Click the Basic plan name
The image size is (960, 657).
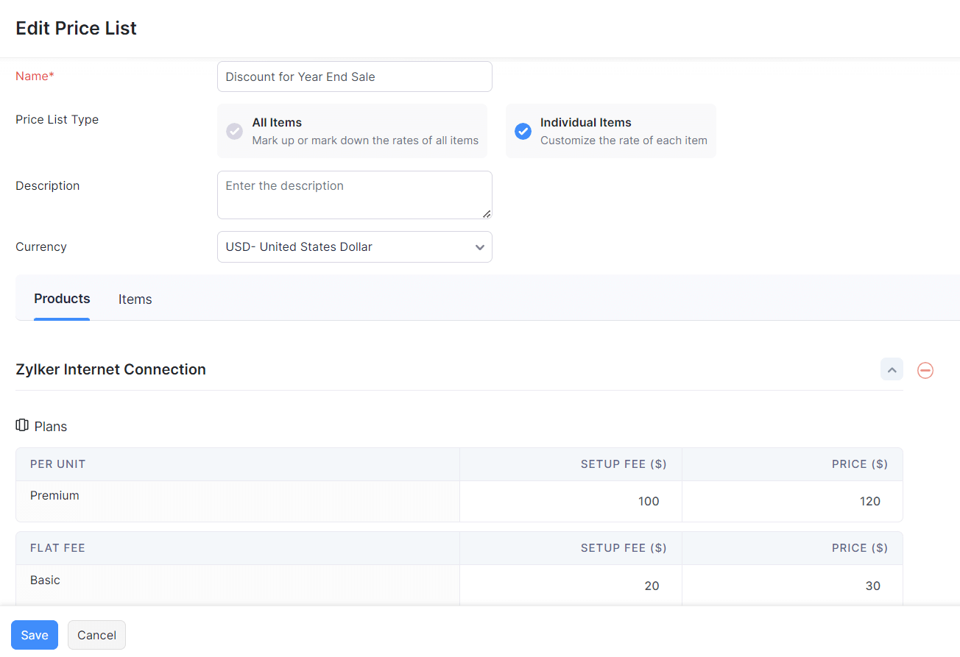(x=45, y=580)
